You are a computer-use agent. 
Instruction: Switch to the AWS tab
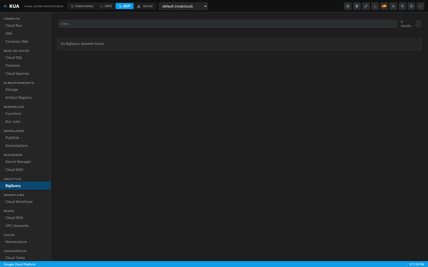[106, 6]
